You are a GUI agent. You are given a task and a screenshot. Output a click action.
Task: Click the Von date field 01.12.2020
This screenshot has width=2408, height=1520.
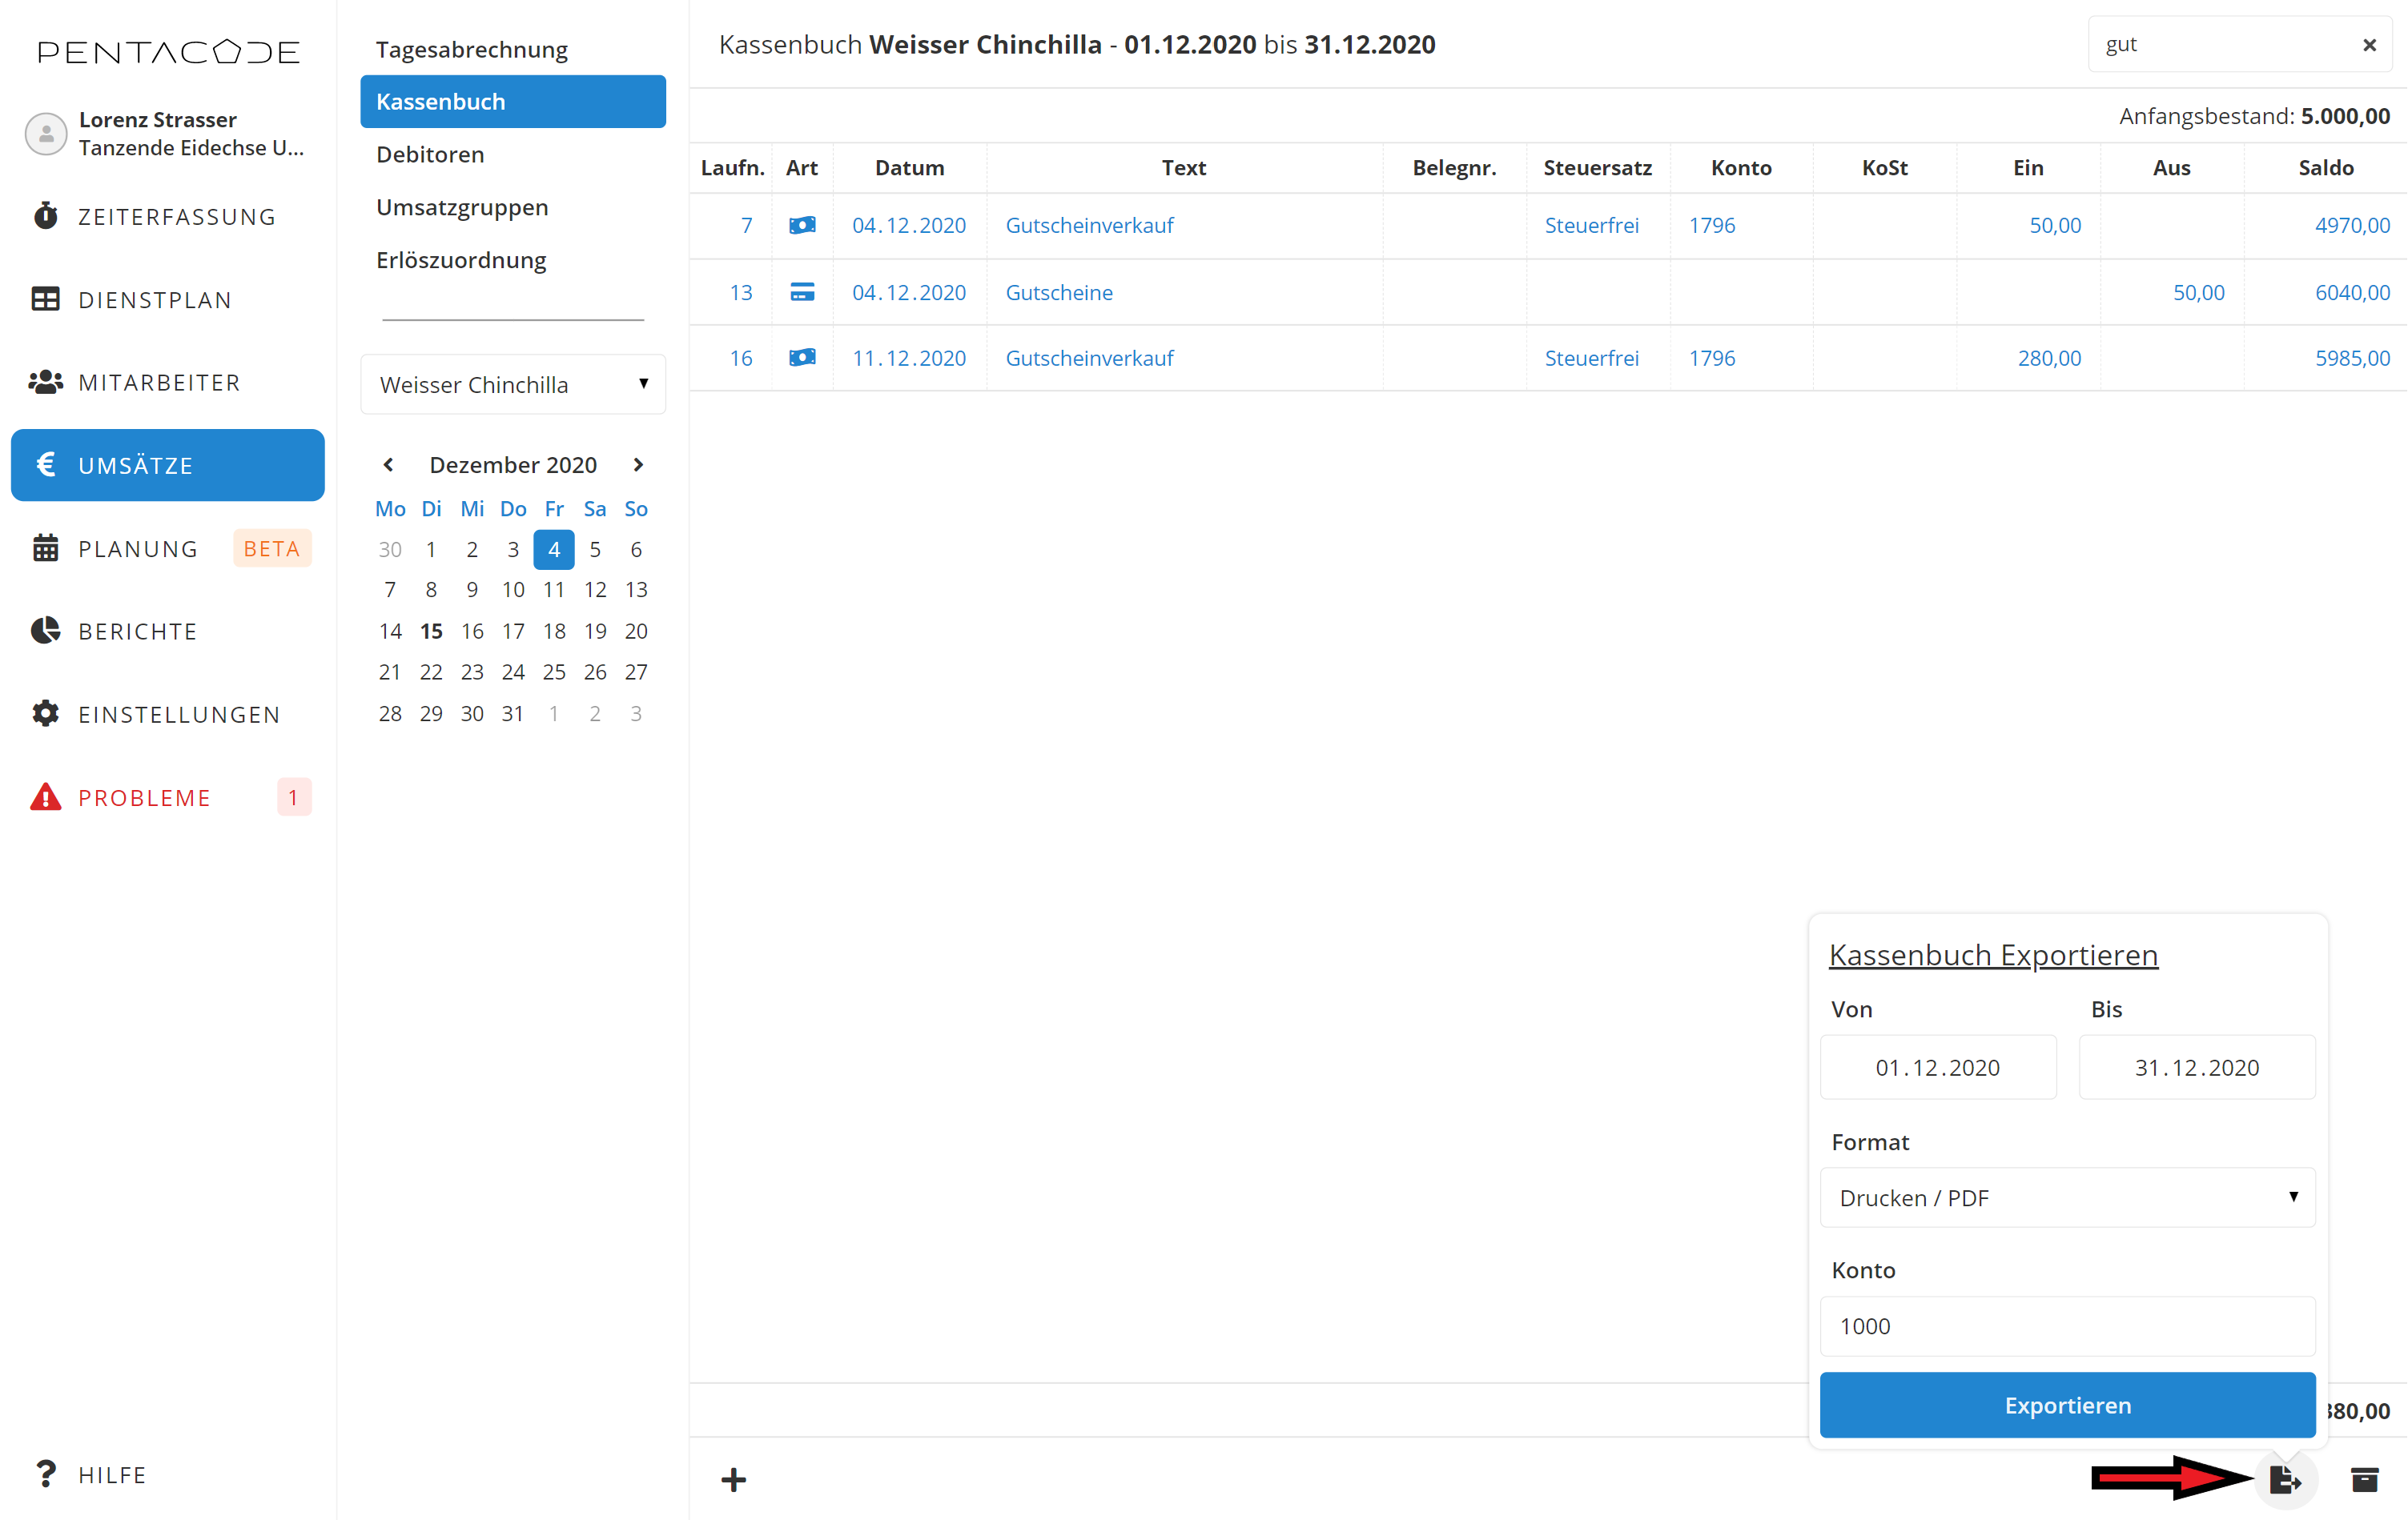(x=1937, y=1067)
